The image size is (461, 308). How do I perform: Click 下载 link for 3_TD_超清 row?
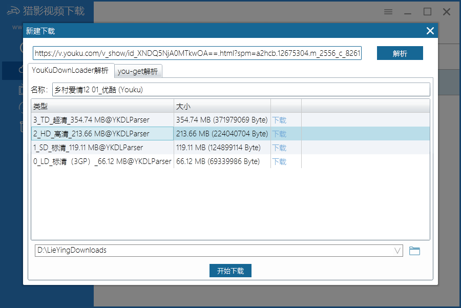point(279,120)
